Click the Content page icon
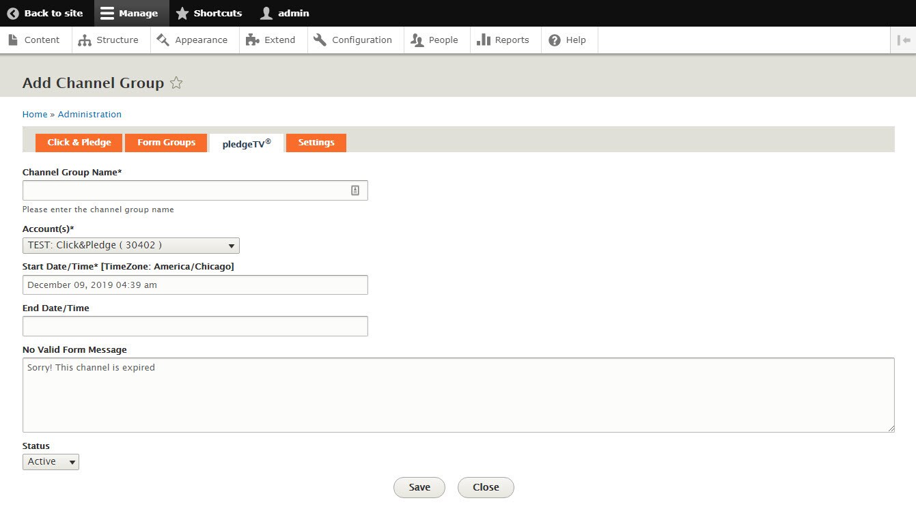Image resolution: width=916 pixels, height=507 pixels. 13,40
